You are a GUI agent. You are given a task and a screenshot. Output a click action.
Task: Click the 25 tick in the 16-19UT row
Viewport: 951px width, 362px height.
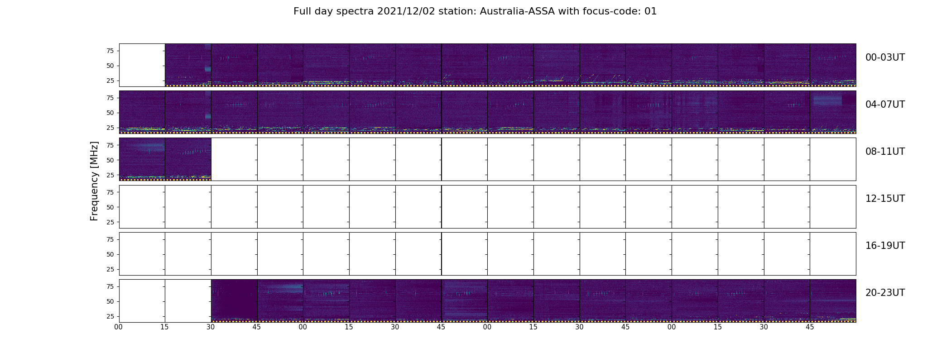point(110,270)
